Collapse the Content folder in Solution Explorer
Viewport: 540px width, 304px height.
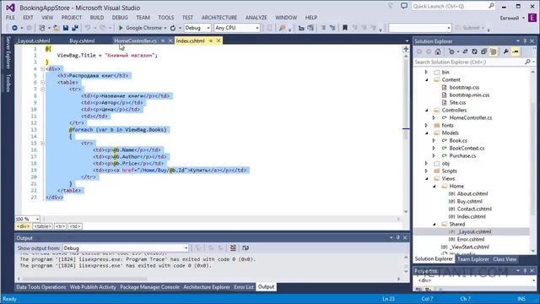[x=427, y=79]
